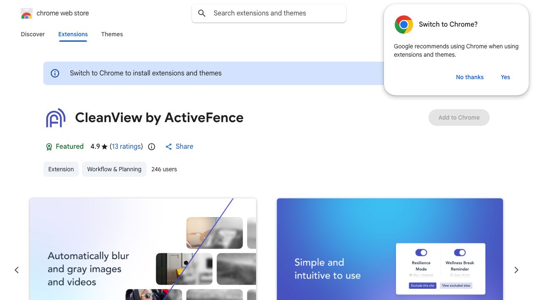Open the 'Automatically blur and gray images' screenshot

[x=143, y=249]
